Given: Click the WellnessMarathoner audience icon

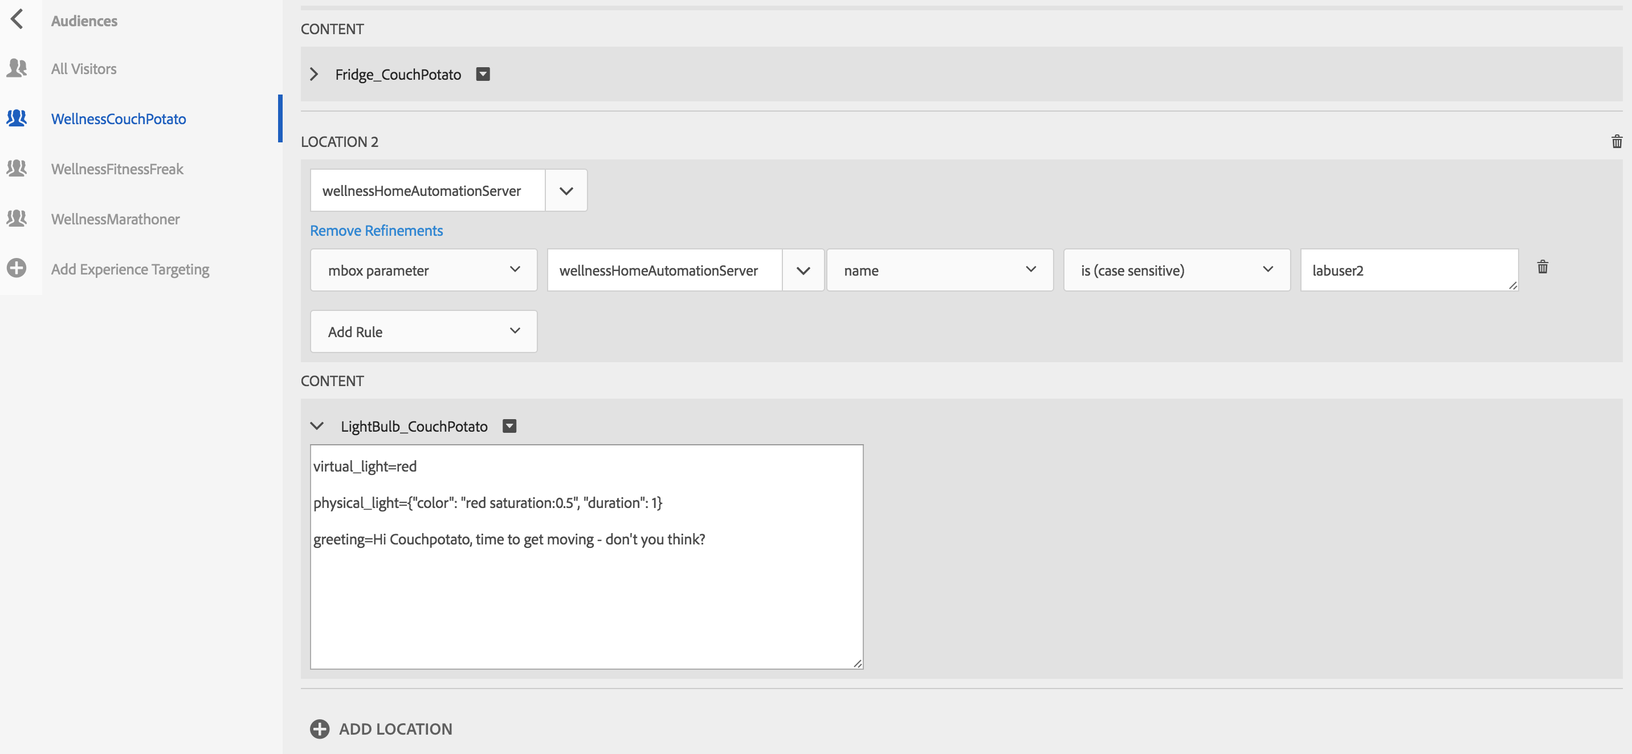Looking at the screenshot, I should [x=17, y=219].
